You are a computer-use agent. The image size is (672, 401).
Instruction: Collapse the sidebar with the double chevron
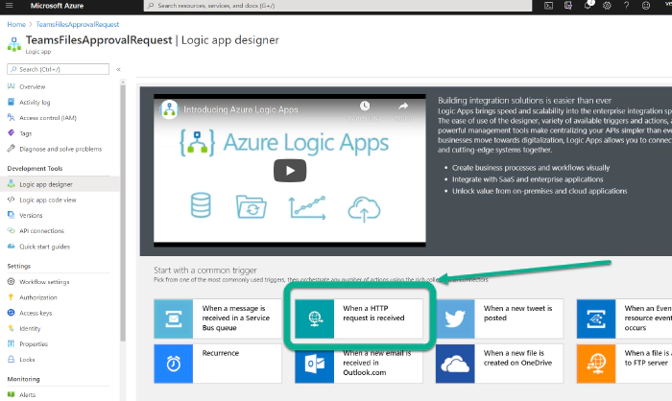[x=118, y=69]
